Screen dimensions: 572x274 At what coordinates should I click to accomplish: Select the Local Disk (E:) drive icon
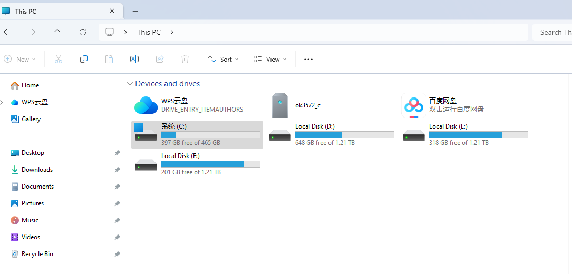[414, 136]
